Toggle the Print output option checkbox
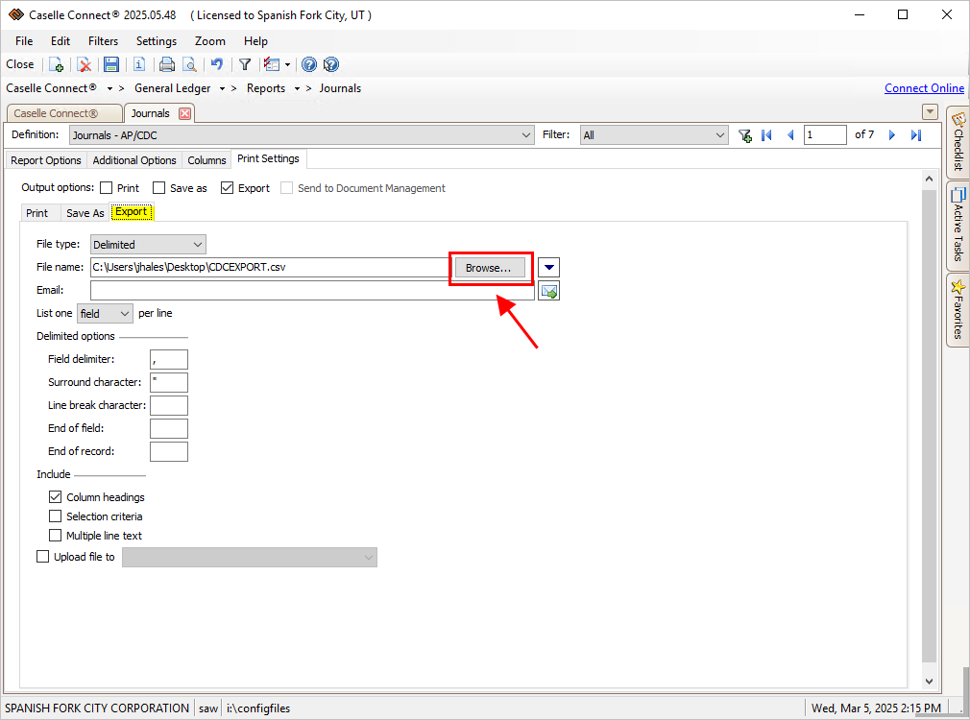 click(107, 188)
